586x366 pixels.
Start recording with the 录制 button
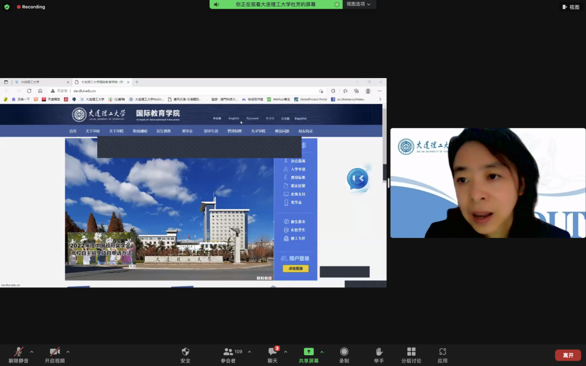coord(344,355)
